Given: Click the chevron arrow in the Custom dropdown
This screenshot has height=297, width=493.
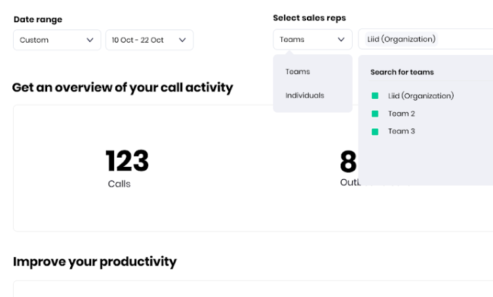Looking at the screenshot, I should [90, 40].
